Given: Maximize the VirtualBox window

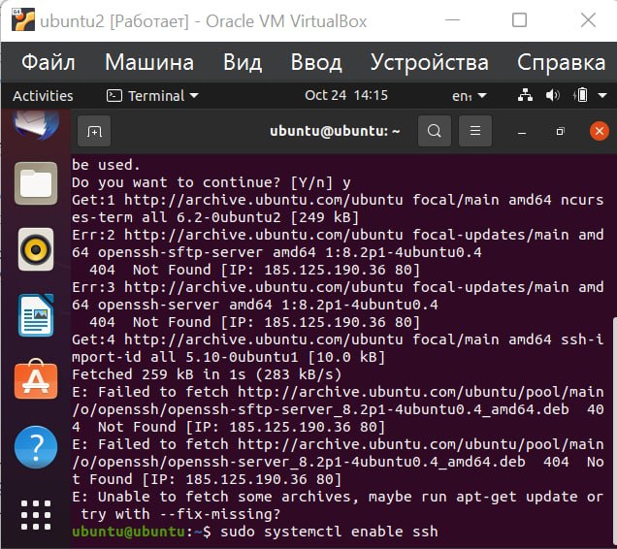Looking at the screenshot, I should (519, 19).
